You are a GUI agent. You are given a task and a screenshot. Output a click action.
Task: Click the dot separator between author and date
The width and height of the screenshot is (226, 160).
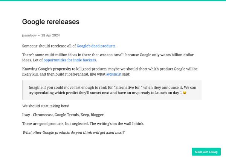pyautogui.click(x=39, y=35)
